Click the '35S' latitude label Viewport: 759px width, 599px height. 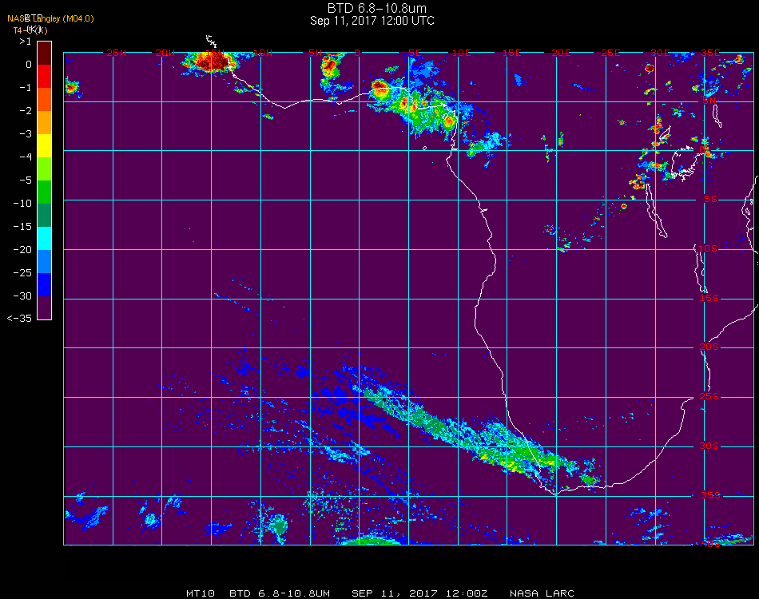(x=710, y=495)
